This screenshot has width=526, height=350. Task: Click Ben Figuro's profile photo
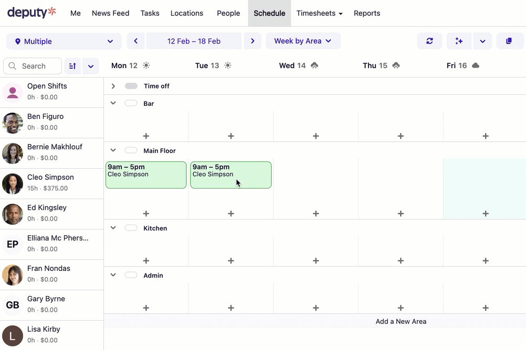point(13,123)
